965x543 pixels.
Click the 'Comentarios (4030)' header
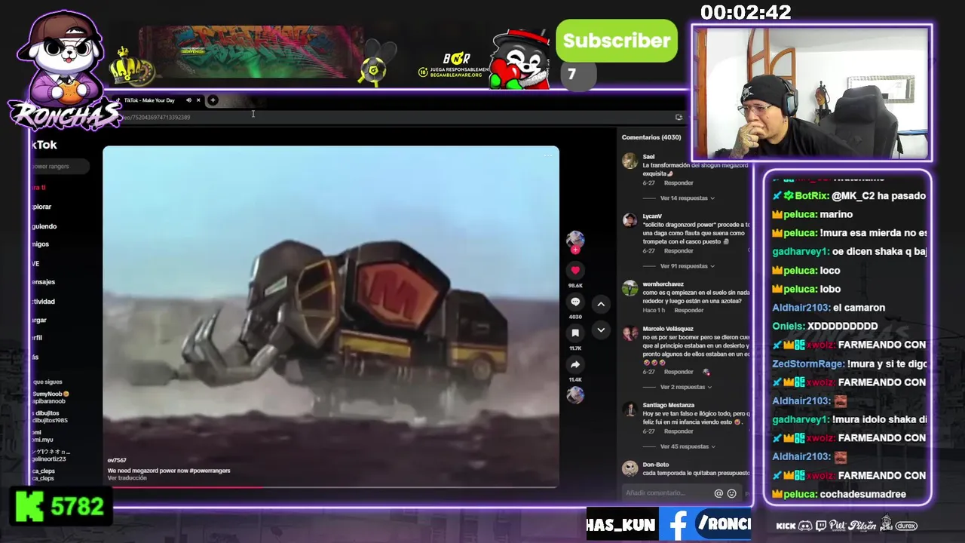pos(651,137)
